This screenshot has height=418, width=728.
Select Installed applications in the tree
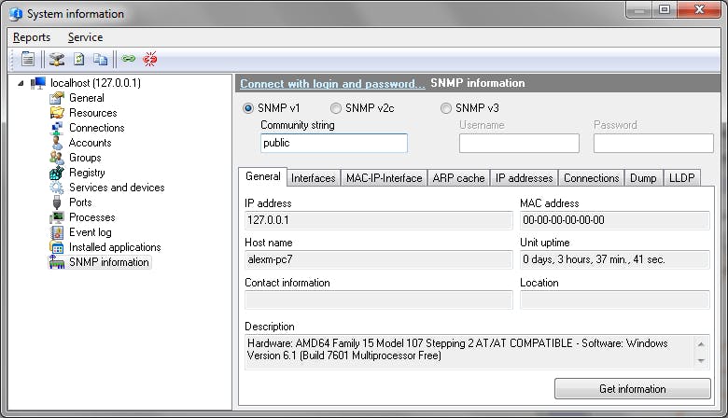point(115,247)
